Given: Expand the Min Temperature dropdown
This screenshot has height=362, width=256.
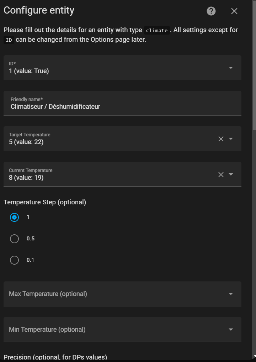Looking at the screenshot, I should pyautogui.click(x=231, y=330).
